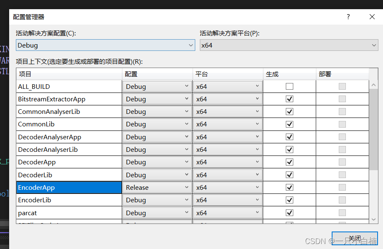This screenshot has height=249, width=383.
Task: Open configuration dropdown for DecoderApp
Action: [157, 162]
